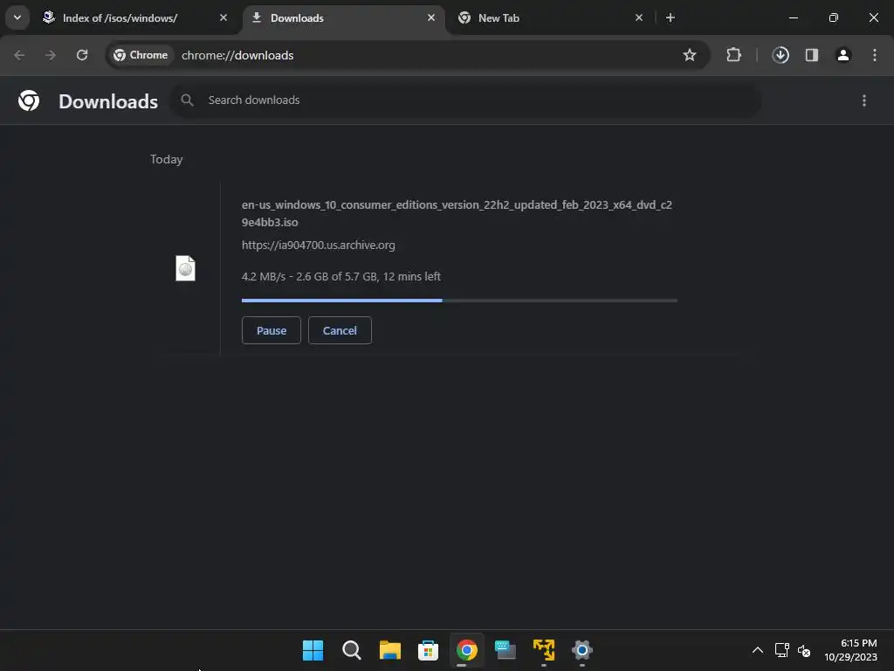Open a new tab with plus button
Image resolution: width=894 pixels, height=671 pixels.
670,17
